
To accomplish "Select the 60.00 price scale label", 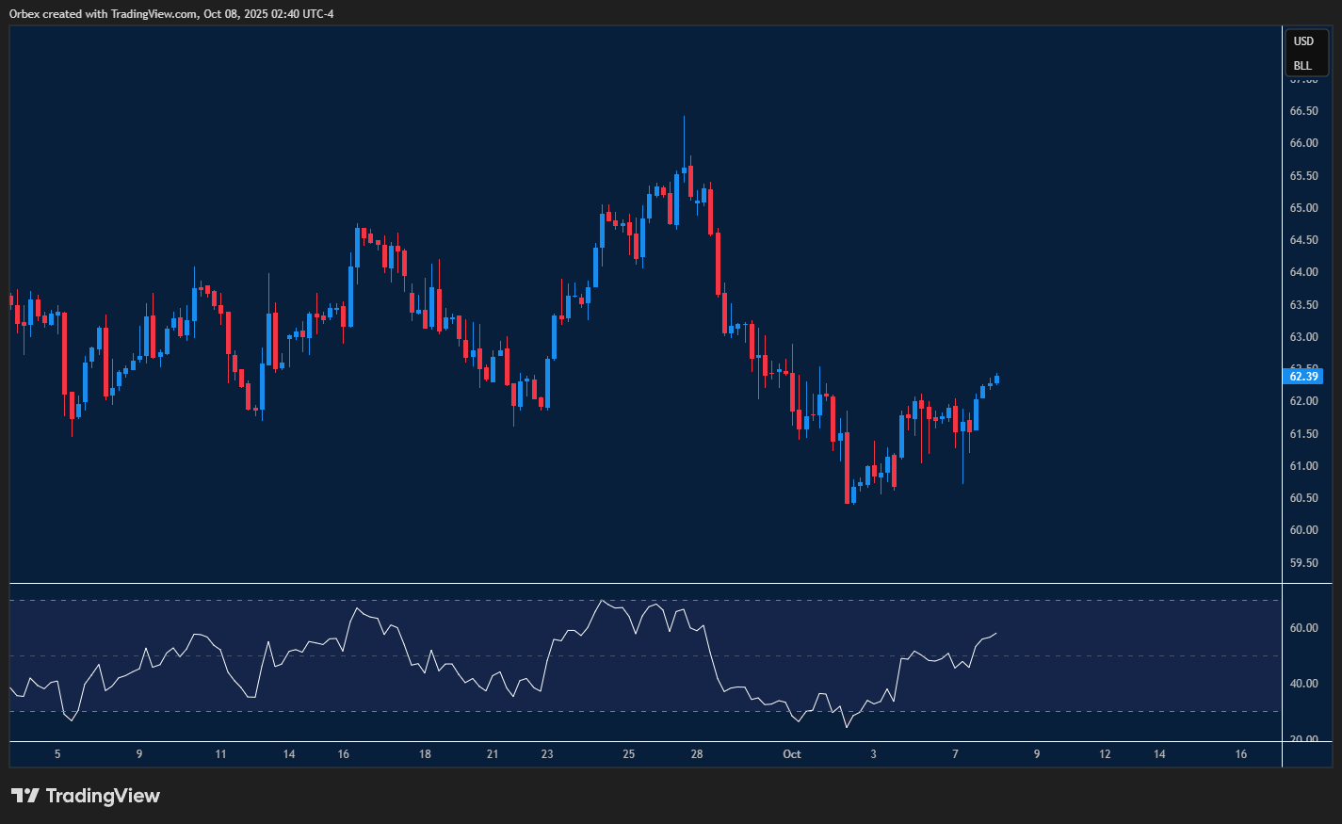I will coord(1303,530).
